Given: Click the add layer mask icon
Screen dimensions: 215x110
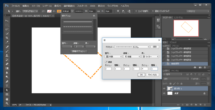Looking at the screenshot, I should pyautogui.click(x=187, y=105).
